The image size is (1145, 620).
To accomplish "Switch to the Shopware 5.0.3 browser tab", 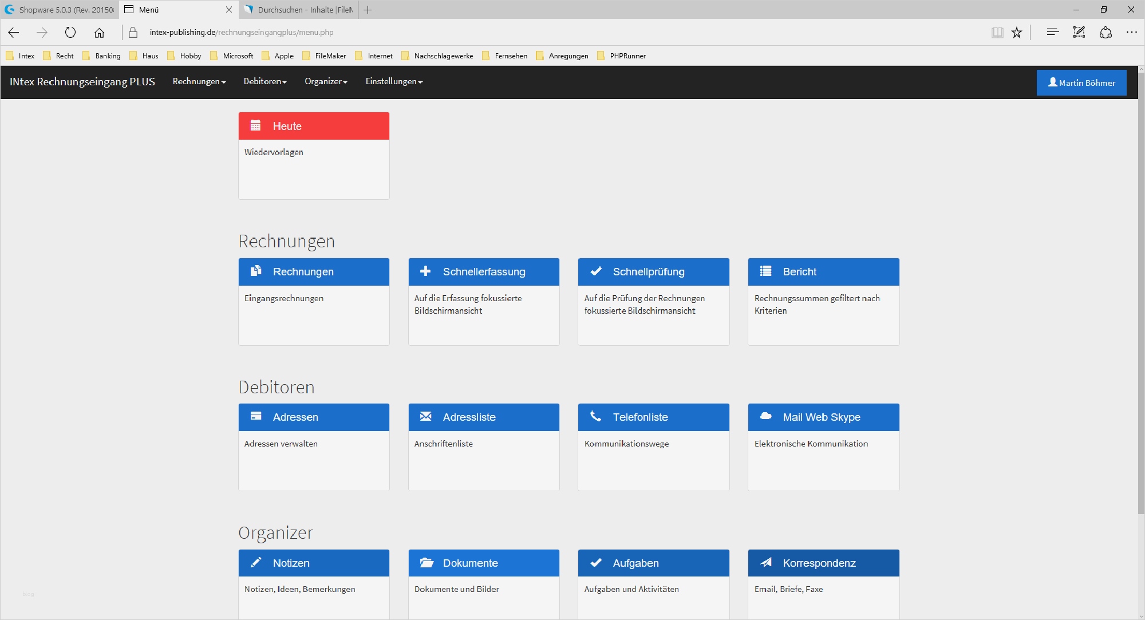I will point(60,10).
